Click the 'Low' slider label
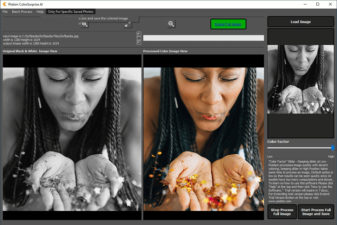This screenshot has height=225, width=337. click(270, 156)
